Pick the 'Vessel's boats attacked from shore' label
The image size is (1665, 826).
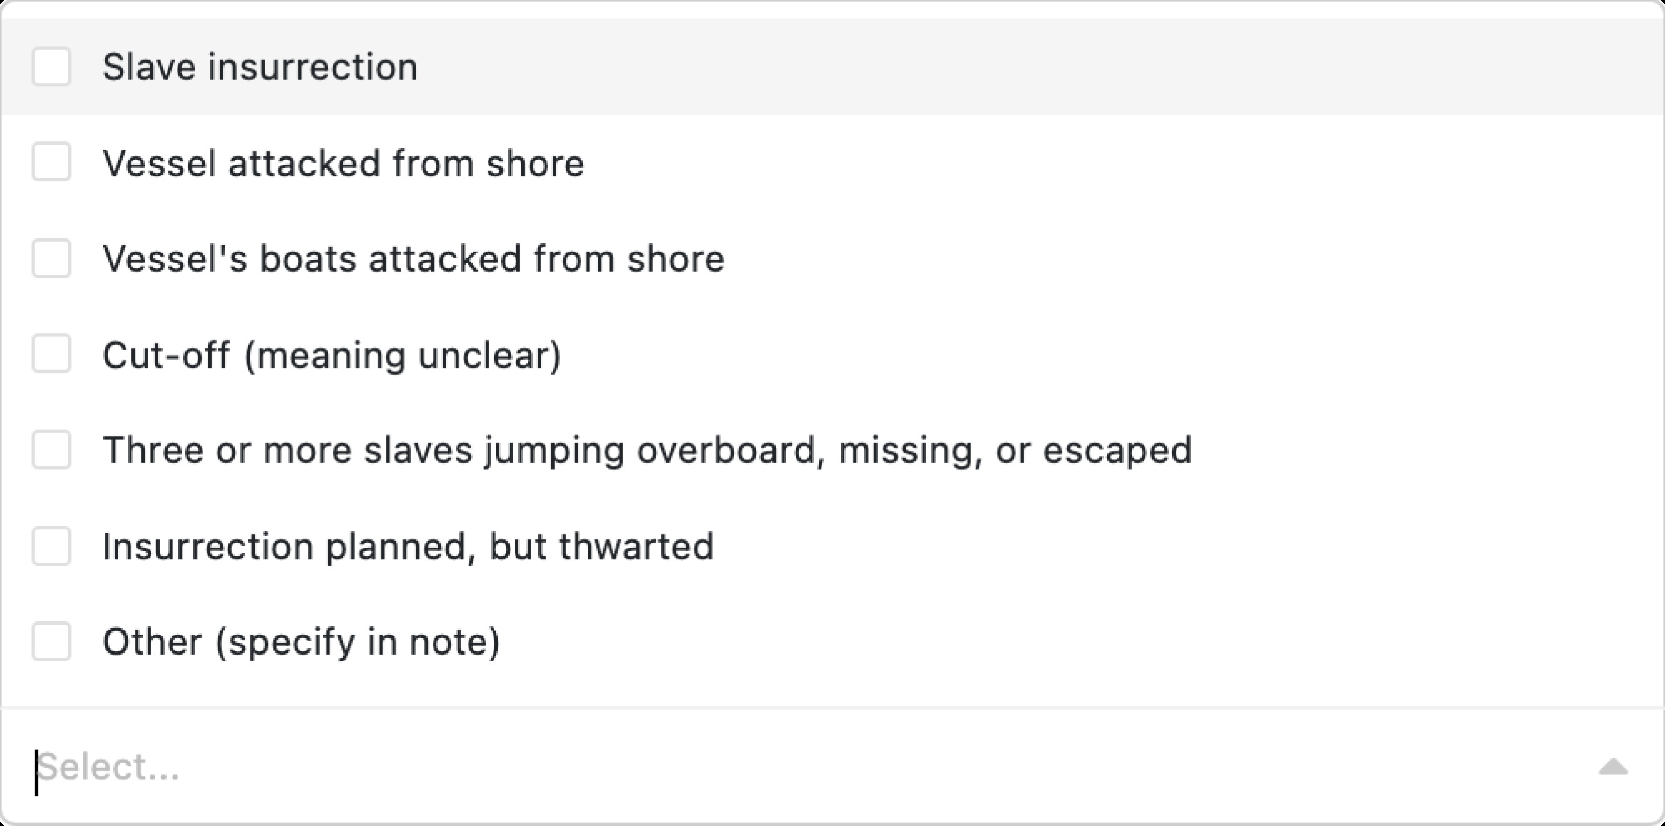tap(414, 258)
